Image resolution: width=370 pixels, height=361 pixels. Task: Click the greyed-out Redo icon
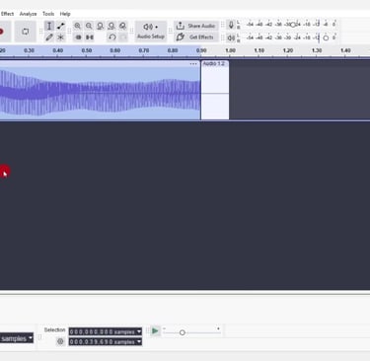123,37
